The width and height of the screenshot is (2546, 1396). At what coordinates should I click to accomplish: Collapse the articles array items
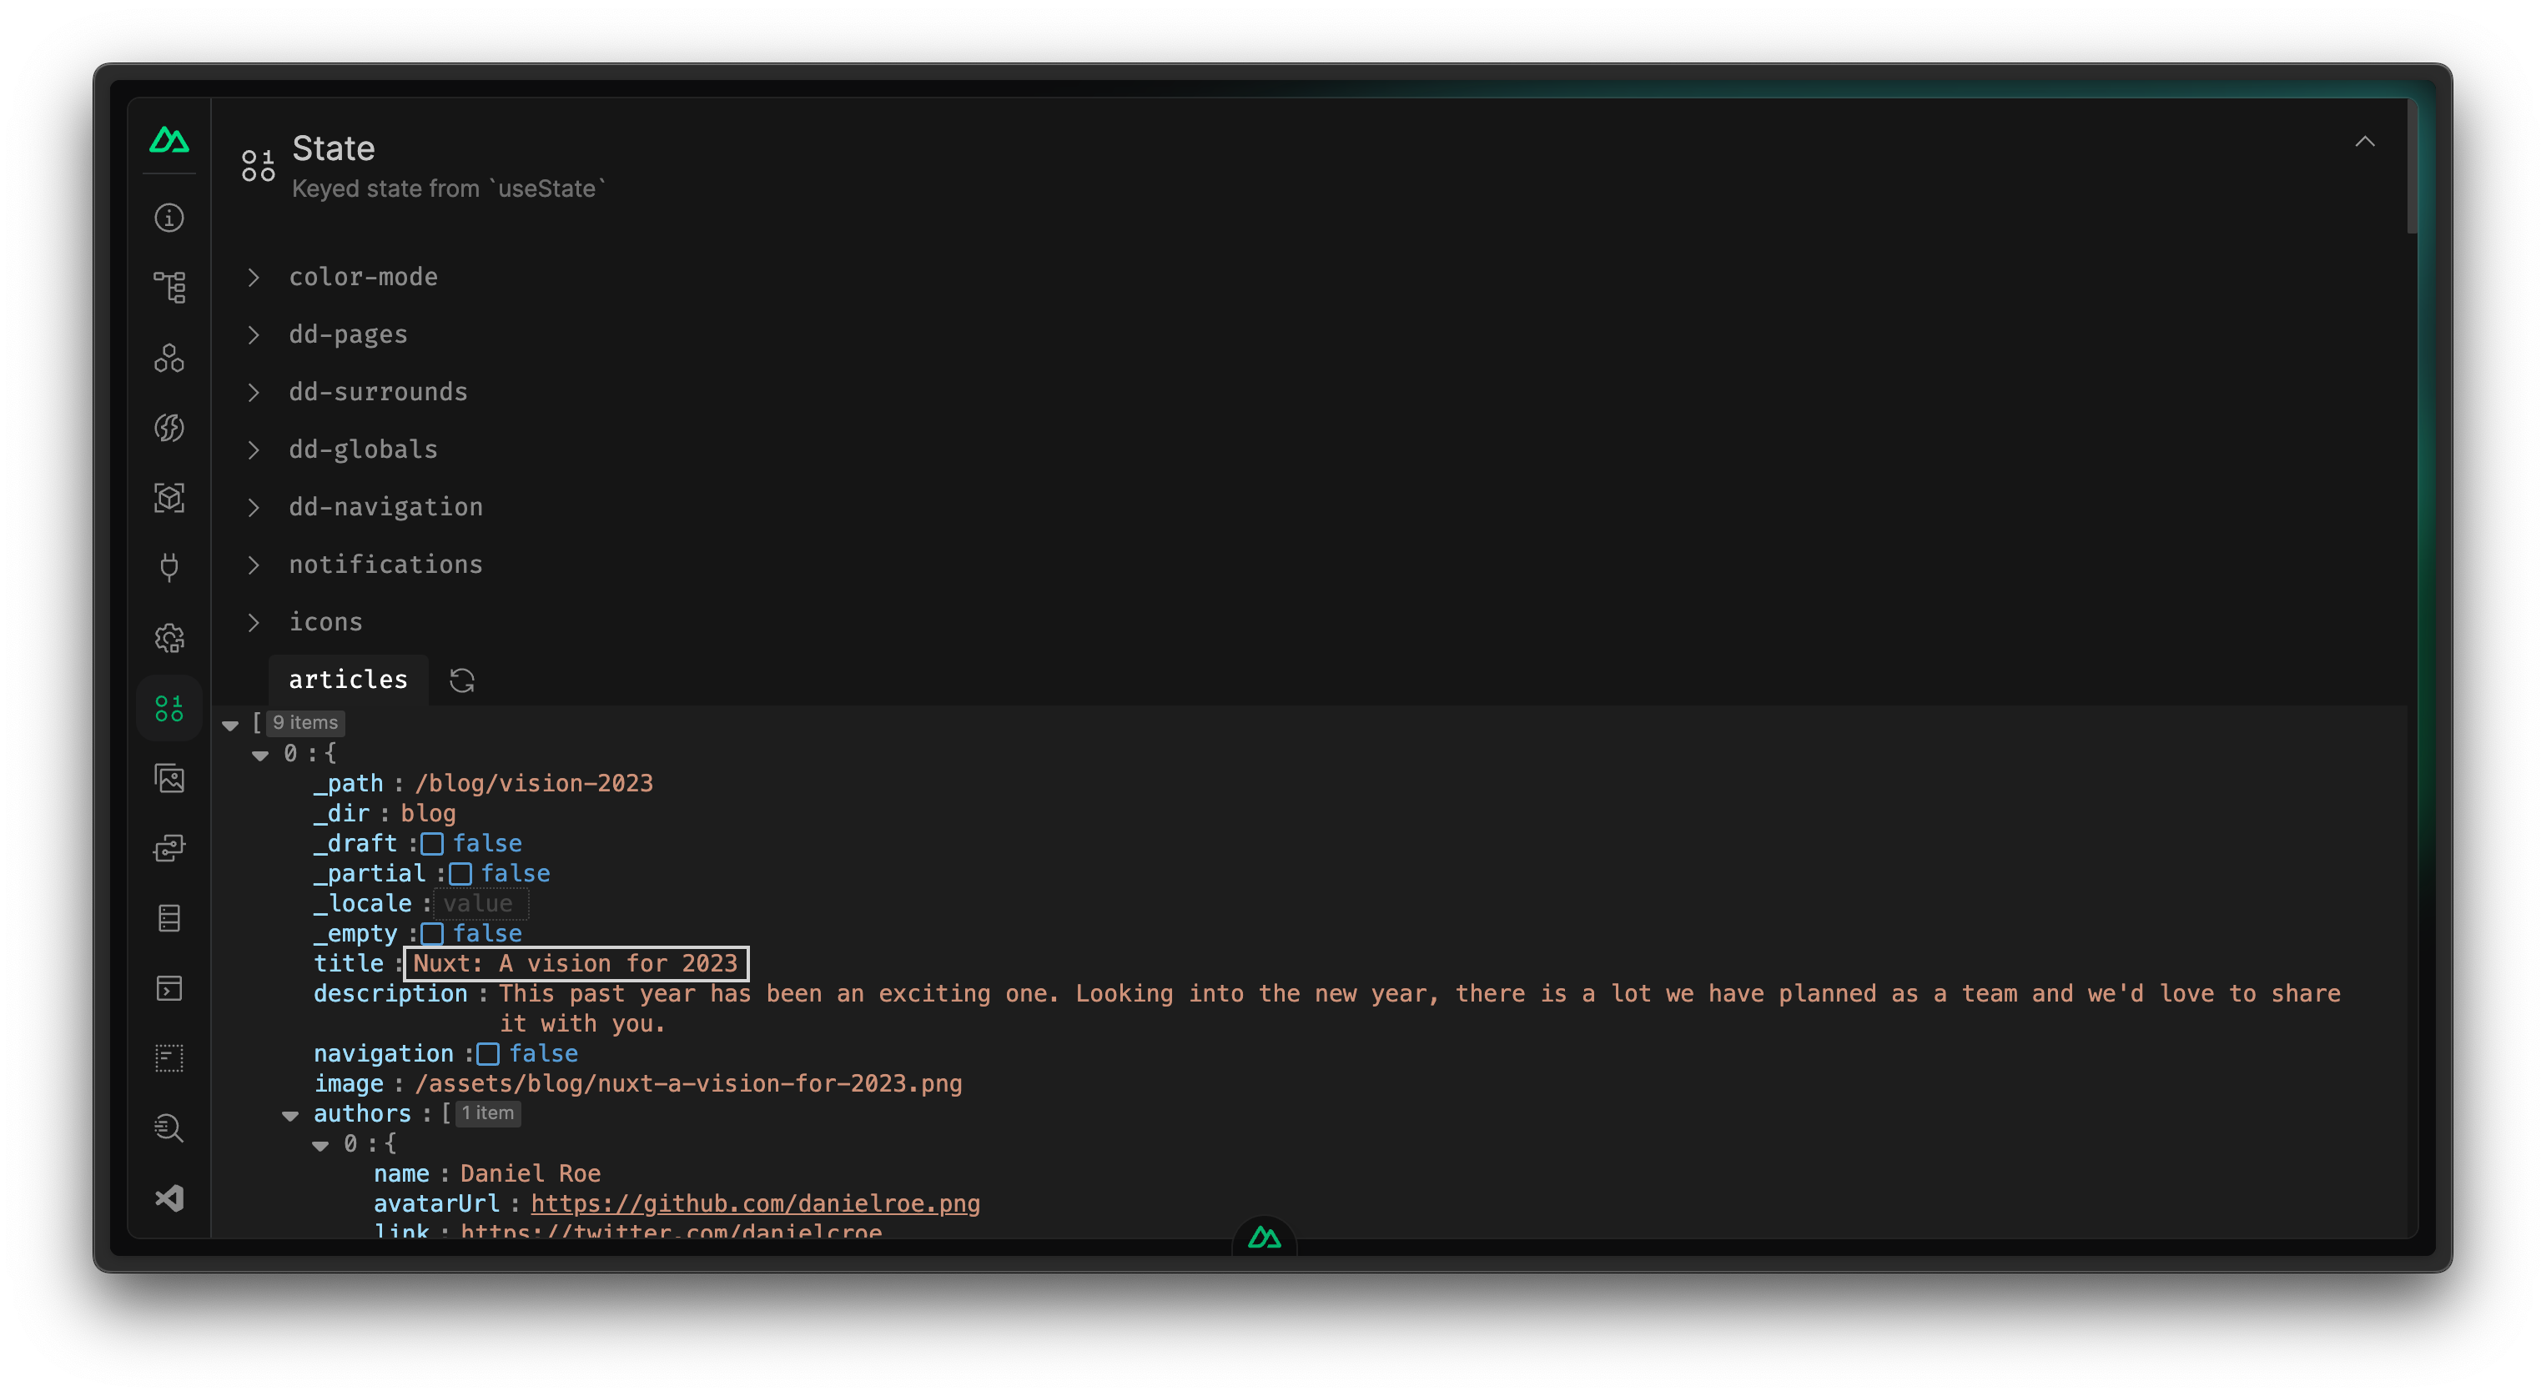pyautogui.click(x=230, y=722)
